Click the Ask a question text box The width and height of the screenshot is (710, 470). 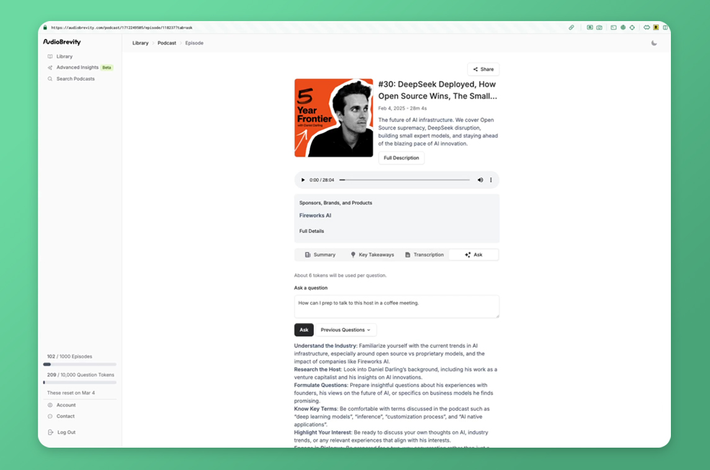click(397, 307)
